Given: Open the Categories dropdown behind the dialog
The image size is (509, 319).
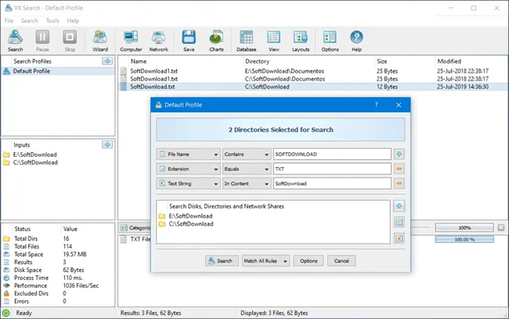Looking at the screenshot, I should [135, 228].
